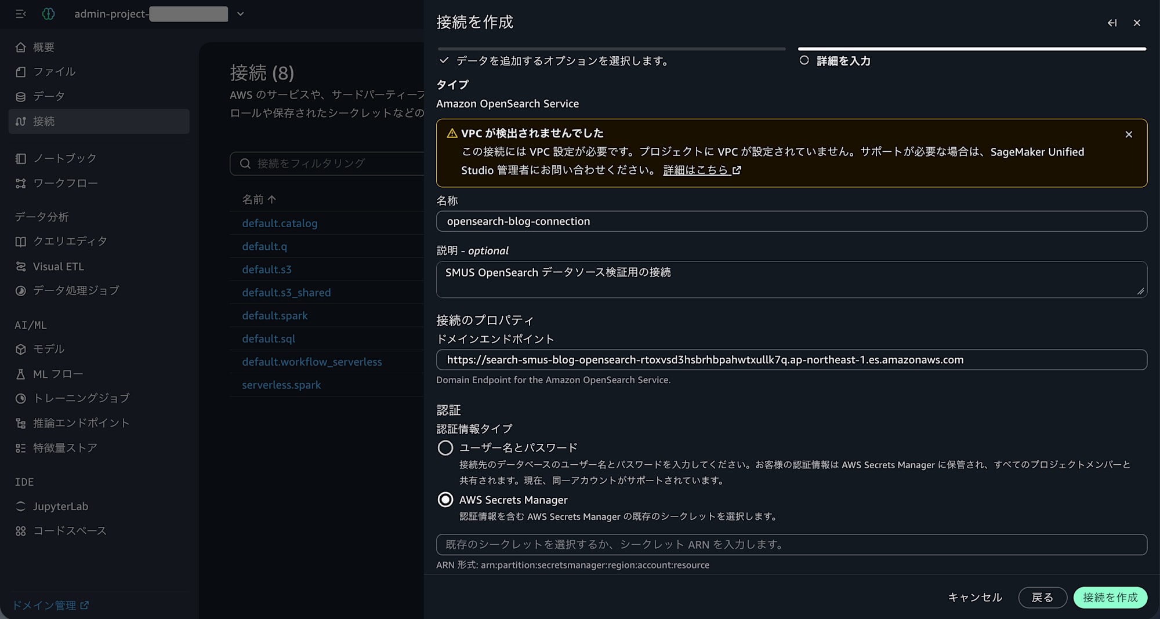
Task: Click the 説明 optional description textarea
Action: [x=792, y=279]
